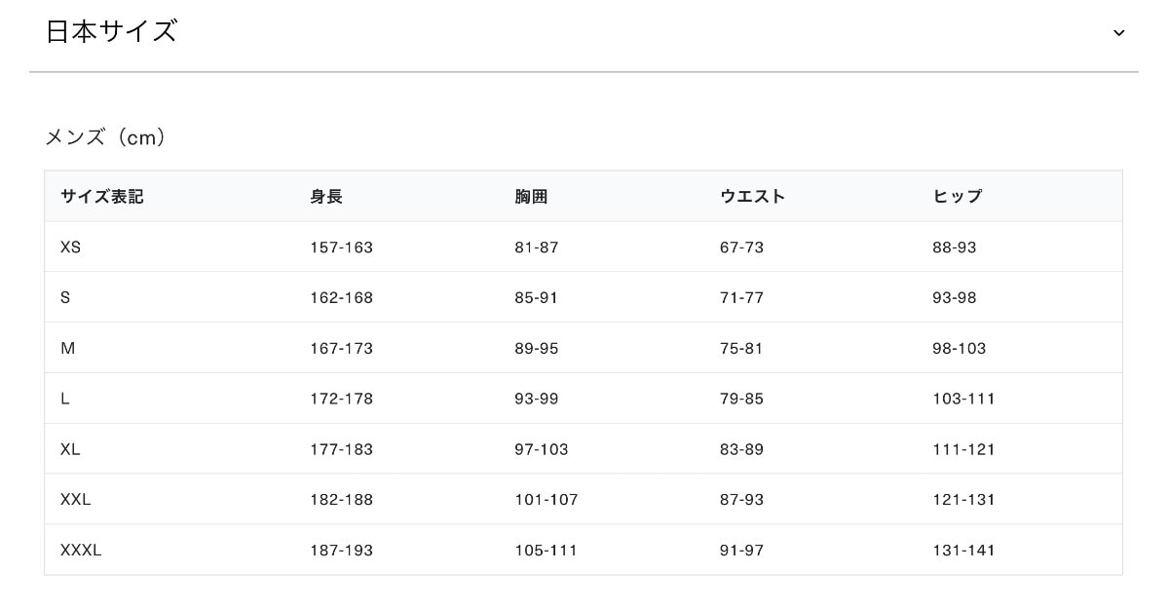Click the 身長 column header
This screenshot has height=611, width=1169.
[x=326, y=197]
